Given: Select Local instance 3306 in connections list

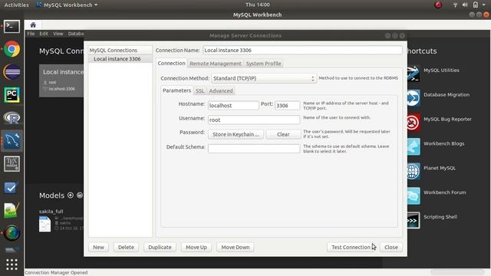Looking at the screenshot, I should [120, 59].
